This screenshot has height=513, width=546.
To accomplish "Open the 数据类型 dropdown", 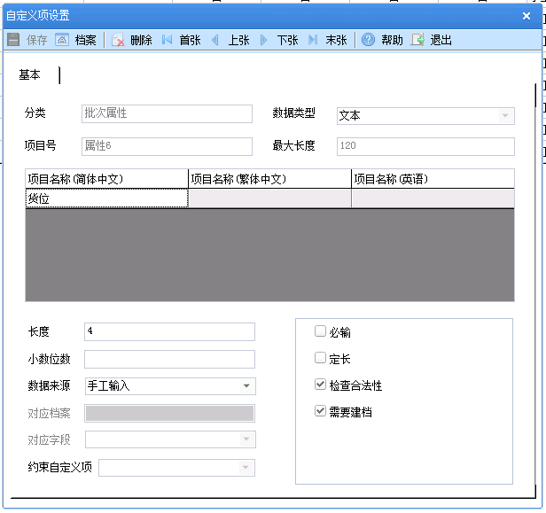I will coord(505,115).
